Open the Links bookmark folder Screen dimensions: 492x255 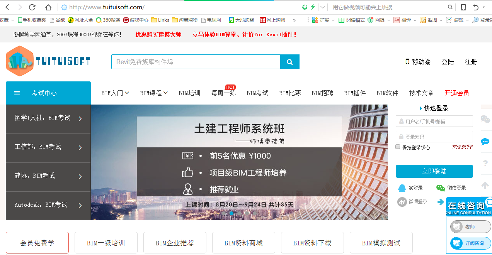[160, 20]
